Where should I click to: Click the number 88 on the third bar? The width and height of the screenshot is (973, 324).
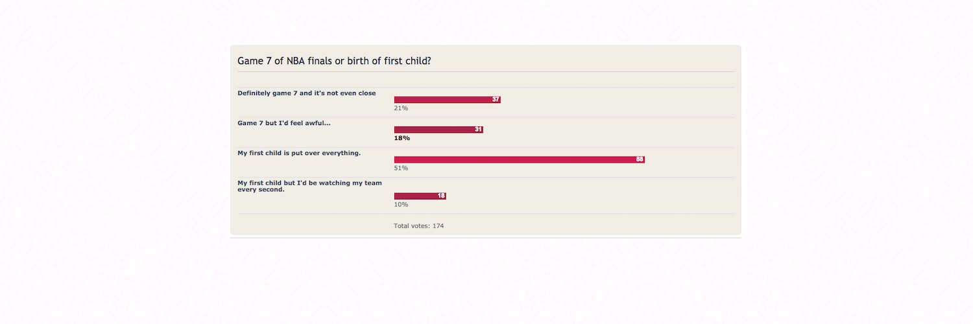point(640,159)
